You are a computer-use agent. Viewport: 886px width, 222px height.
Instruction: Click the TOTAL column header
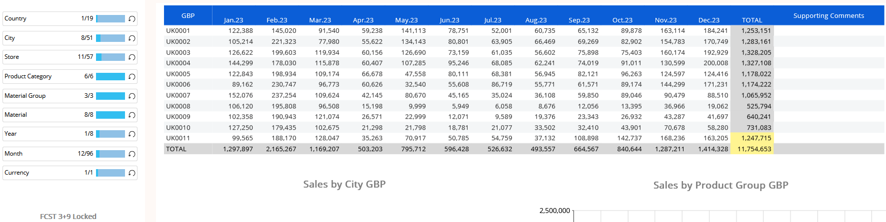point(752,20)
